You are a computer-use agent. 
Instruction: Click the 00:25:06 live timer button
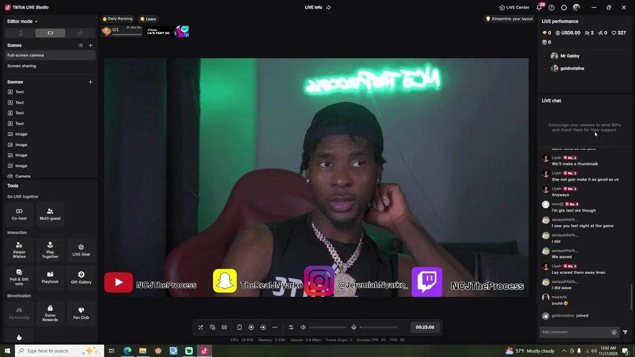(425, 327)
